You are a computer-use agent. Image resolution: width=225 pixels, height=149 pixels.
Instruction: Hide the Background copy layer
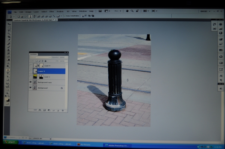pos(30,82)
